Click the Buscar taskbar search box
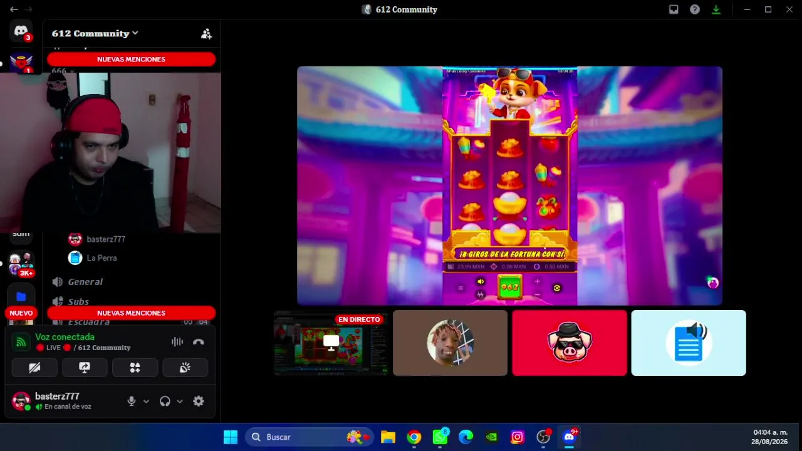 point(311,437)
